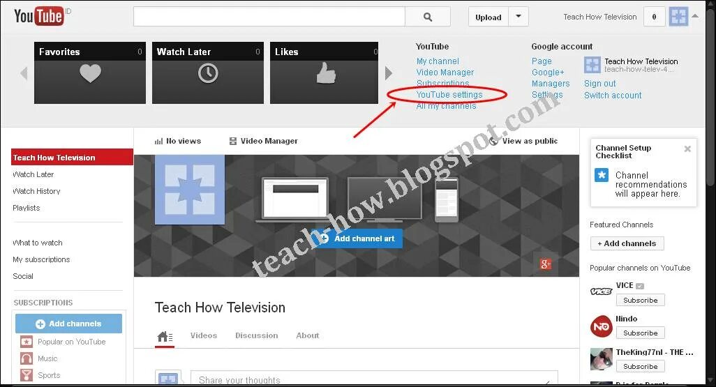This screenshot has height=387, width=716.
Task: Open Google account Settings link
Action: click(547, 94)
